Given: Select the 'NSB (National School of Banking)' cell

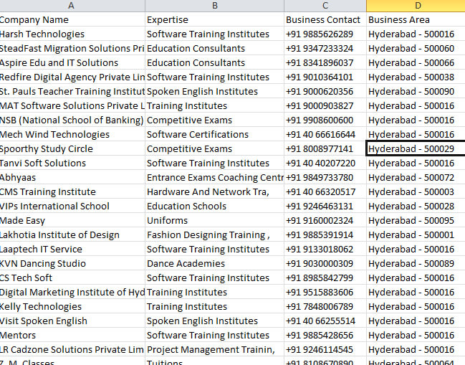Looking at the screenshot, I should point(72,120).
